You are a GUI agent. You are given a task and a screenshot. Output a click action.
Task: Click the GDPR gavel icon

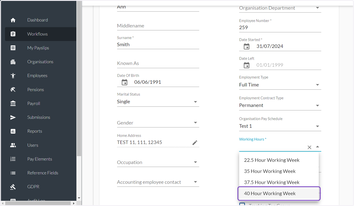point(13,187)
